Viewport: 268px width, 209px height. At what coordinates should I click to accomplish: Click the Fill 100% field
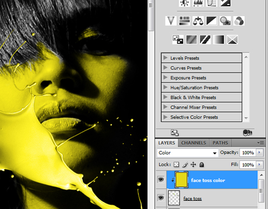[248, 165]
